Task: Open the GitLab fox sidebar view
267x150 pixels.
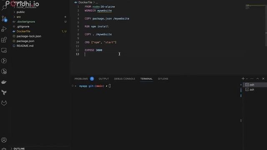Action: point(4,103)
